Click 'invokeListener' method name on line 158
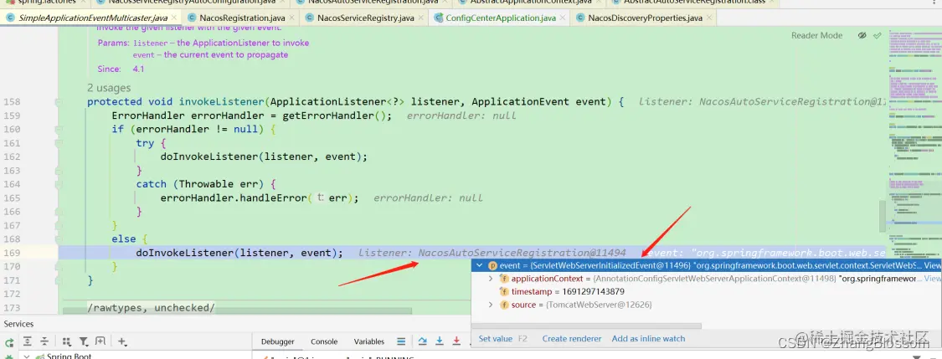 tap(222, 101)
